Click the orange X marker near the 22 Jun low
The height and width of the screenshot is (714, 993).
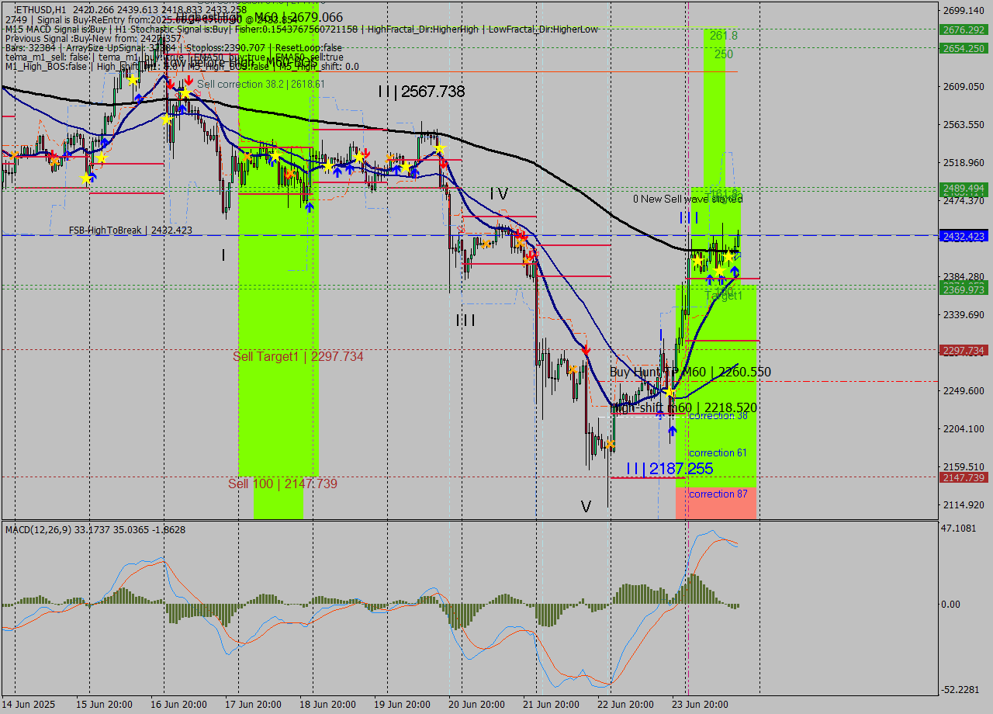coord(611,444)
